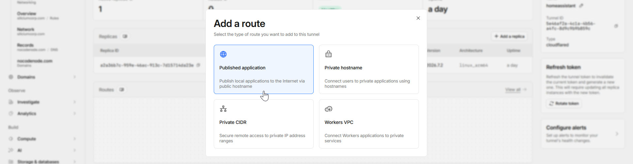The image size is (633, 164).
Task: Expand the Analytics sidebar section
Action: click(x=75, y=113)
